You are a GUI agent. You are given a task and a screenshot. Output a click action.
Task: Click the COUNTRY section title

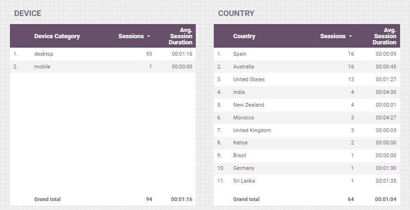(x=236, y=14)
